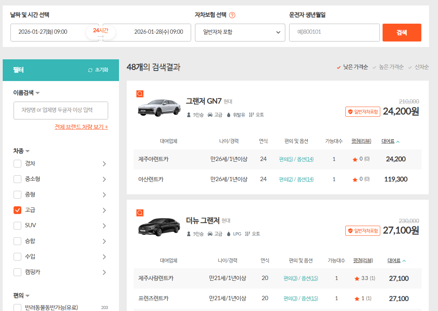Image resolution: width=438 pixels, height=311 pixels.
Task: Click star rating icon in 제주사랑렌트카 row
Action: 357,278
